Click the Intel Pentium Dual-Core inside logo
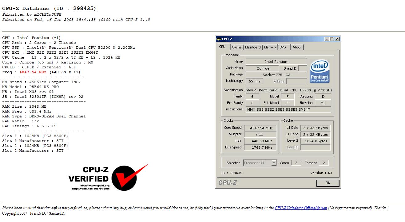The width and height of the screenshot is (405, 222). [x=320, y=71]
